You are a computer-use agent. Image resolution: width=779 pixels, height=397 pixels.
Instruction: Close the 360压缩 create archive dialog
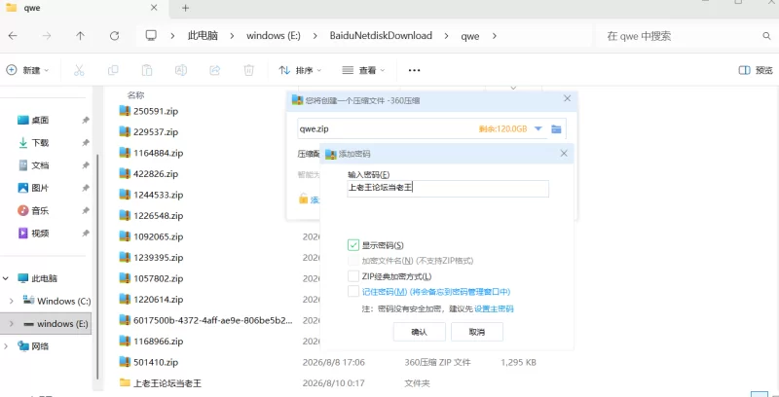[x=567, y=98]
